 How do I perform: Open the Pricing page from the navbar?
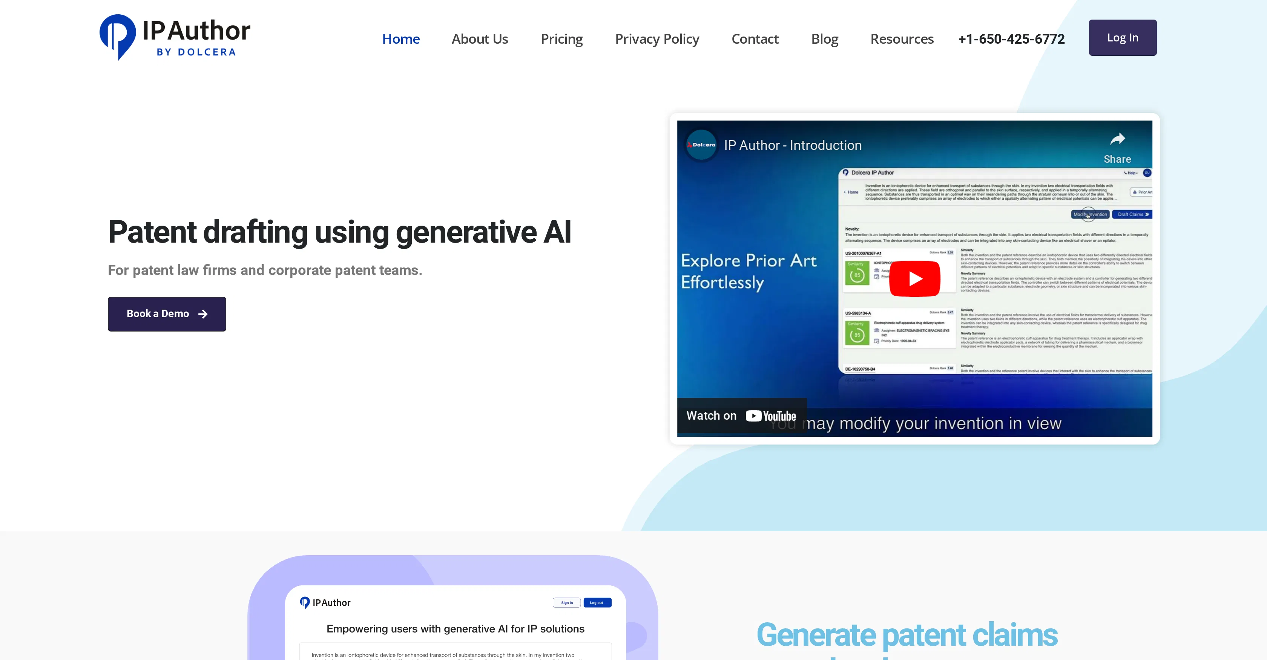click(562, 39)
